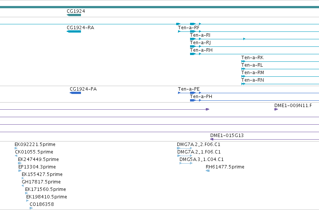
Task: Open the Ten-a-PE protein feature
Action: (189, 89)
